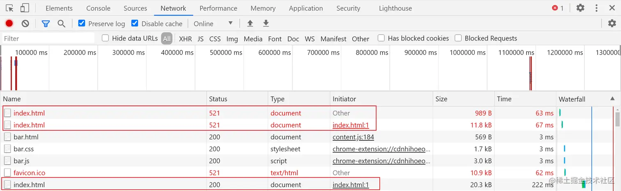Select the XHR filter type

tap(186, 39)
